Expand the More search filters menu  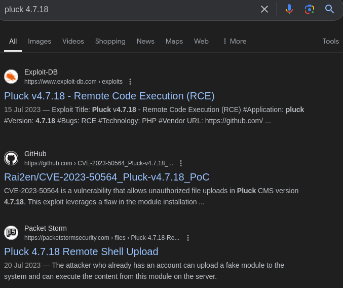pos(234,41)
